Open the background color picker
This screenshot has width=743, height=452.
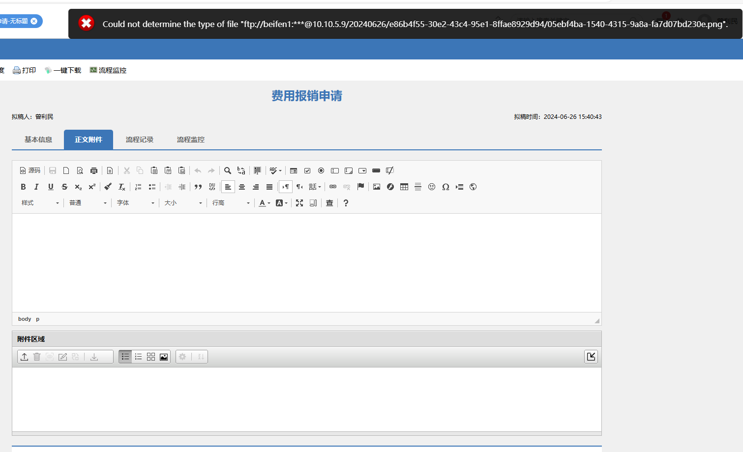point(282,203)
